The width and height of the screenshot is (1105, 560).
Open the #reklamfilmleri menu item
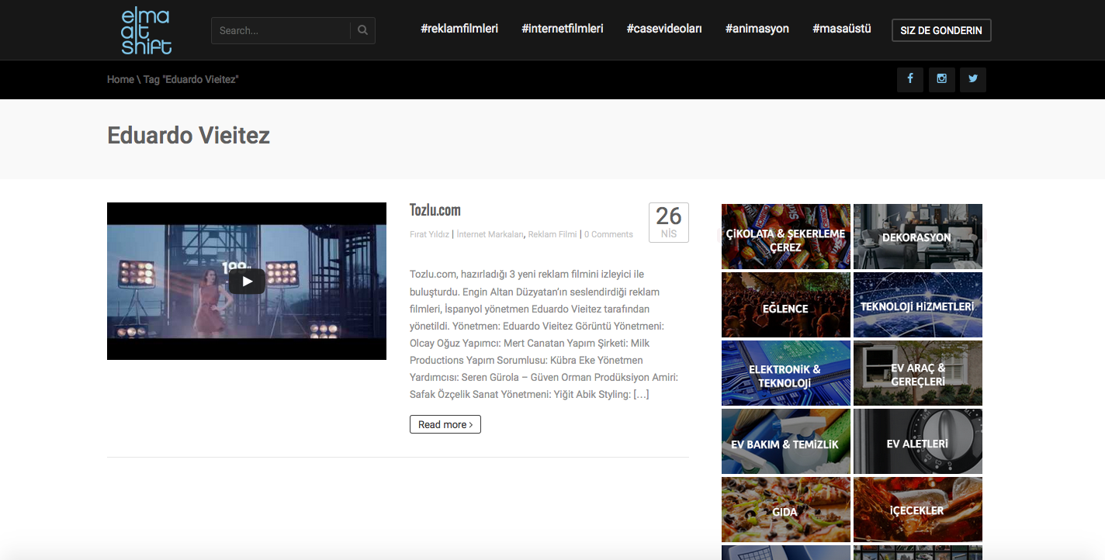459,29
